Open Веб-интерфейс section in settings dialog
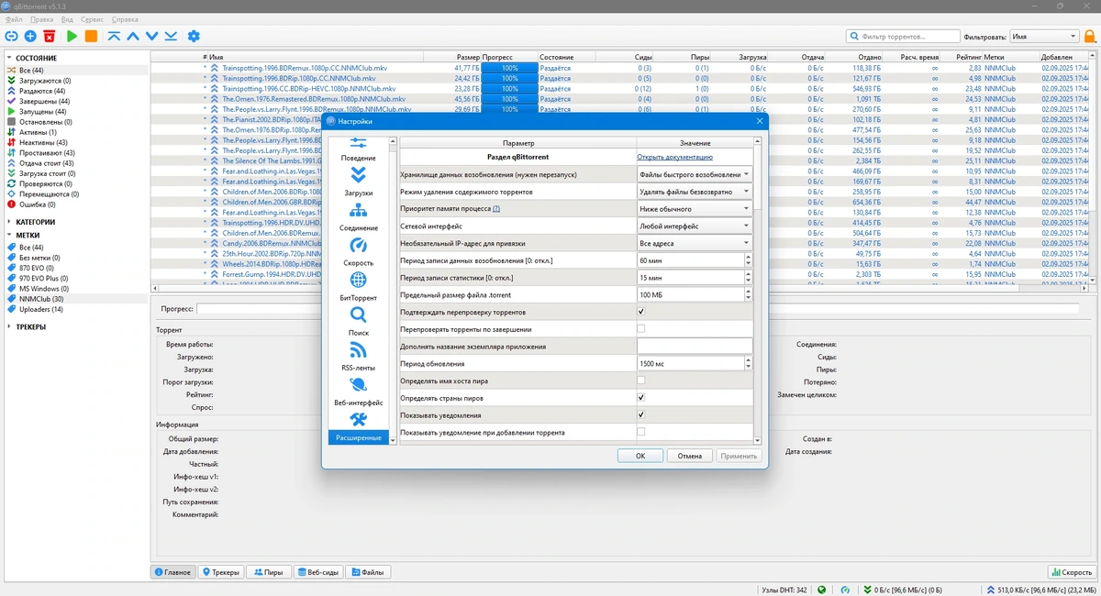Screen dimensions: 1101x596 [x=358, y=392]
